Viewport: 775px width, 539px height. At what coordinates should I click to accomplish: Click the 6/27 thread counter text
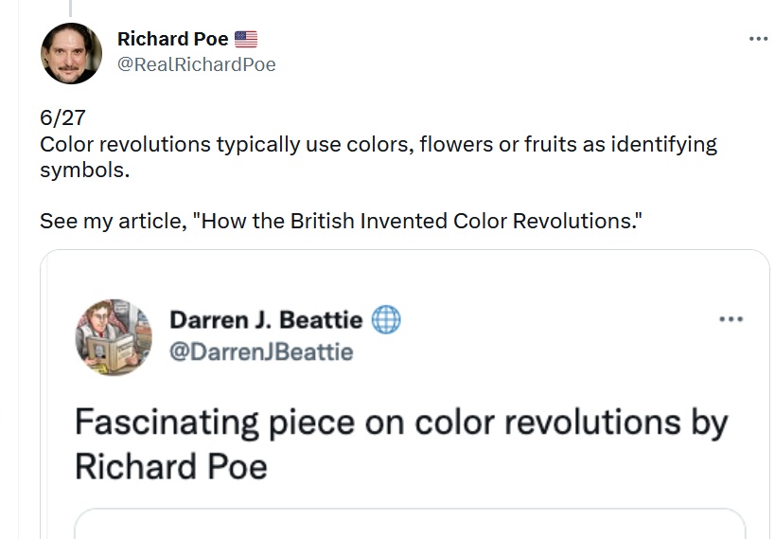[x=62, y=118]
